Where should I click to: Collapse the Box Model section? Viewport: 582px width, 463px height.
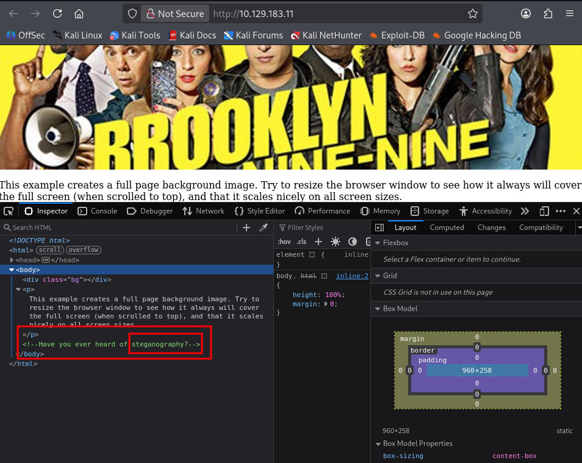(x=378, y=309)
